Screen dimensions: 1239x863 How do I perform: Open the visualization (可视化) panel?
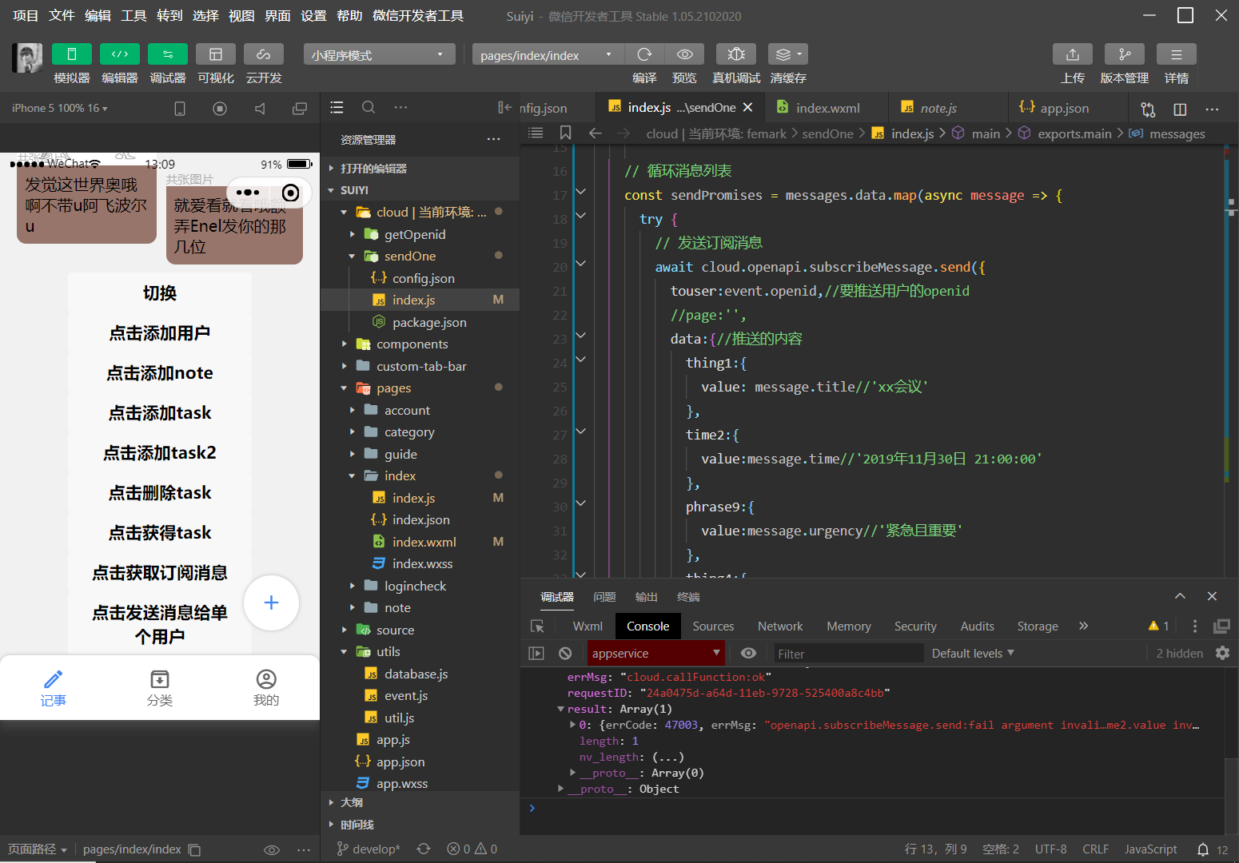pos(216,54)
